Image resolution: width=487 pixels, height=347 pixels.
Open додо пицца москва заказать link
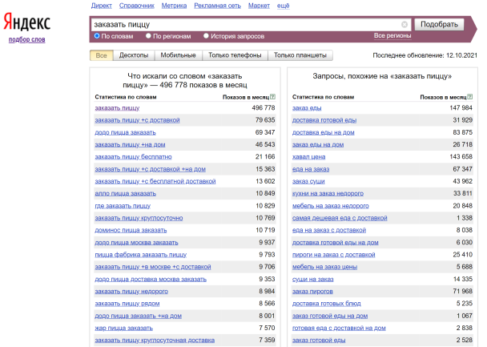pyautogui.click(x=136, y=242)
